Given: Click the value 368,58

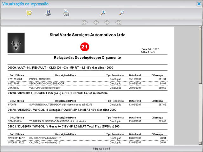Looking at the screenshot, I should (162, 88).
